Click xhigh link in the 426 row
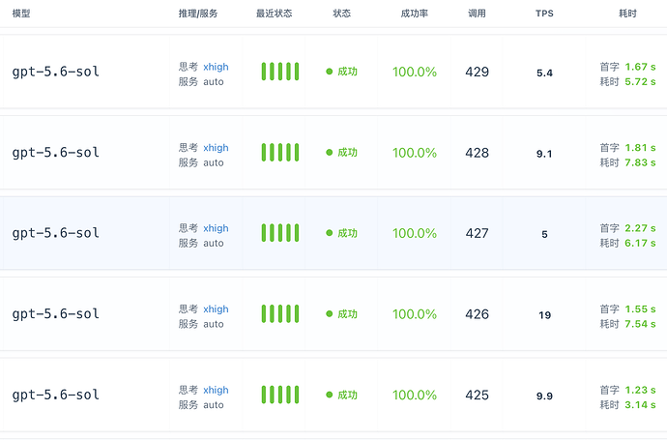Screen dimensions: 667x440 coord(216,308)
